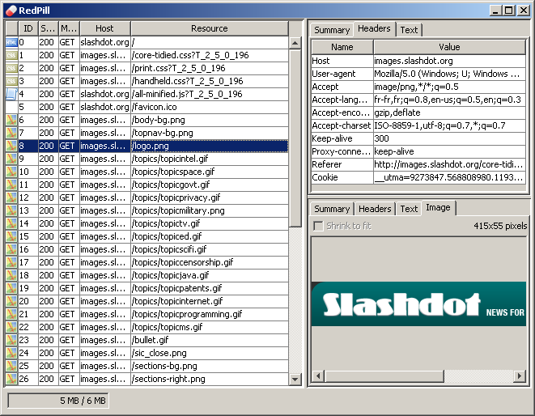The height and width of the screenshot is (416, 535).
Task: Click the image preview horizontal scrollbar thumb
Action: coord(384,376)
